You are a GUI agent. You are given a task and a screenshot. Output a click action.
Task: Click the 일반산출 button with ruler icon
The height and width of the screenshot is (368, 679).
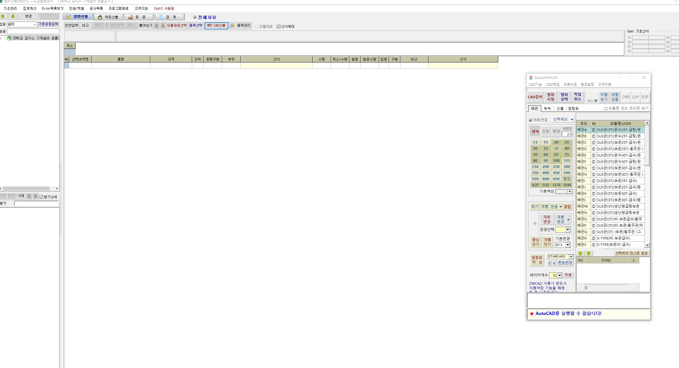coord(77,17)
